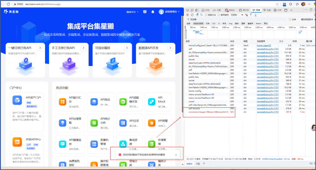Toggle the 禁用缓存 checkbox

[x=219, y=15]
